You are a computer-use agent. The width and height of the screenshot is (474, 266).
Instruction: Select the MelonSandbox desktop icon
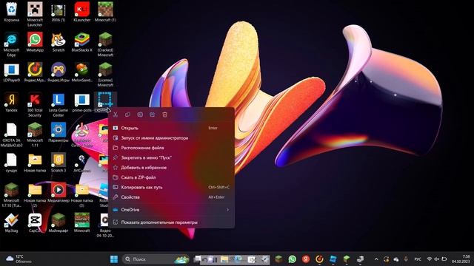coord(82,72)
